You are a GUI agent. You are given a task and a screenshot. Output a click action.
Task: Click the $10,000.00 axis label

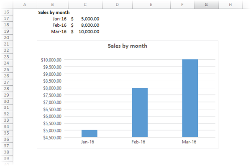51,60
